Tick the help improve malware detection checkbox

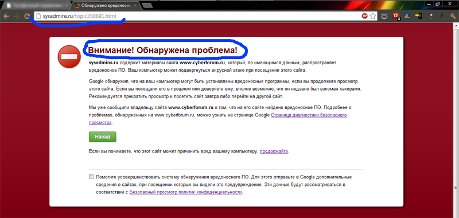pyautogui.click(x=91, y=177)
